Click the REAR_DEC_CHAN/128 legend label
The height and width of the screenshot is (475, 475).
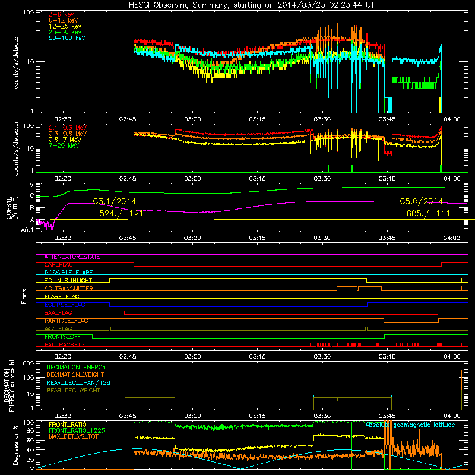(78, 382)
